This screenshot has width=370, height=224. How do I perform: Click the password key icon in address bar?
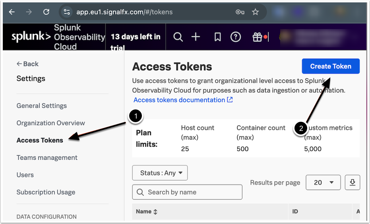(x=240, y=12)
